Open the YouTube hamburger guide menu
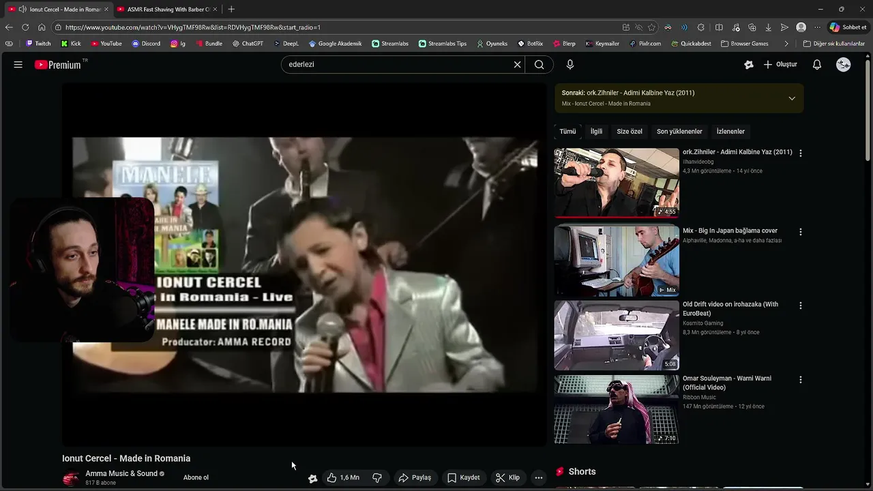This screenshot has width=873, height=491. pyautogui.click(x=18, y=65)
